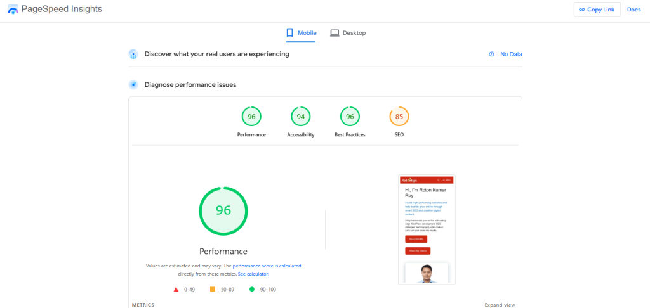This screenshot has height=308, width=650.
Task: Select the Best Practices 96 score gauge
Action: click(350, 117)
